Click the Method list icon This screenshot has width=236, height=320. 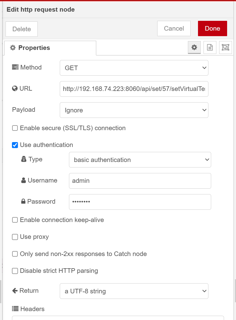15,67
